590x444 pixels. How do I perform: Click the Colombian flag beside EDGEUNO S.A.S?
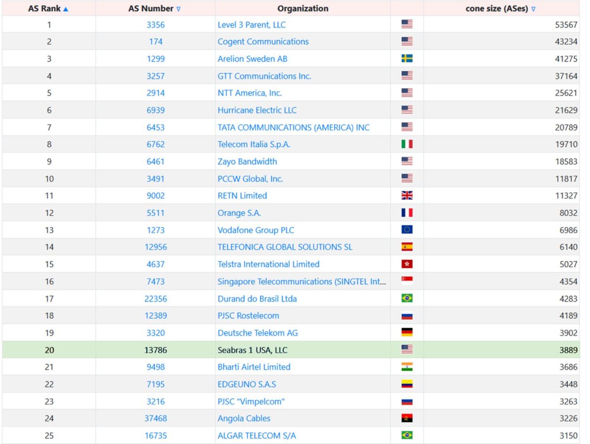[x=407, y=384]
